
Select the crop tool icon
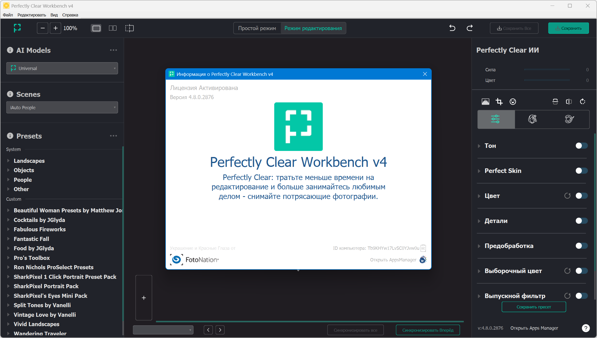(x=499, y=102)
